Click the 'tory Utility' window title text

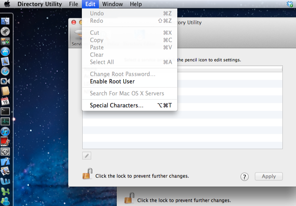pyautogui.click(x=189, y=22)
